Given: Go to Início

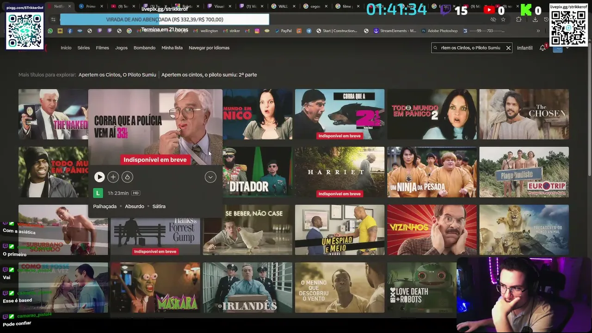Looking at the screenshot, I should [66, 48].
